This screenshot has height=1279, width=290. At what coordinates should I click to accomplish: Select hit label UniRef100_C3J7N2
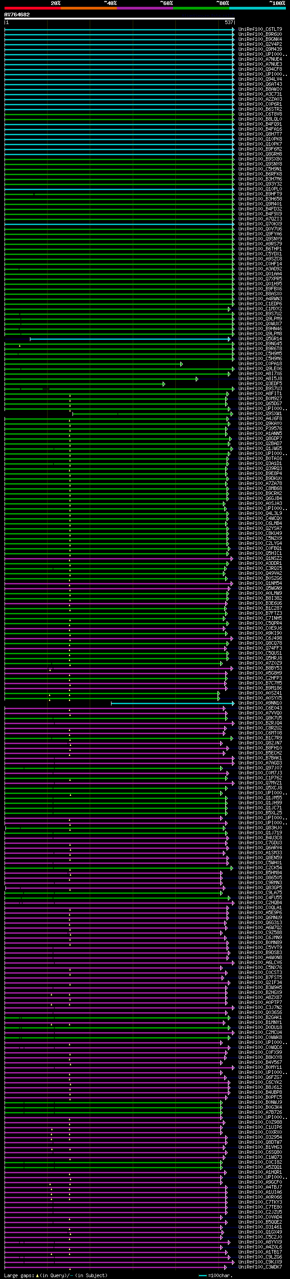(260, 1007)
